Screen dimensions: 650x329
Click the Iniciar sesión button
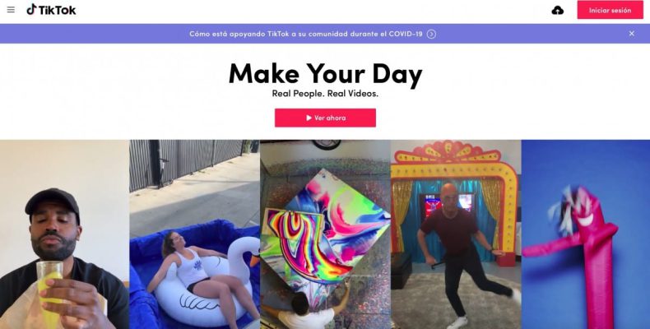tap(611, 10)
